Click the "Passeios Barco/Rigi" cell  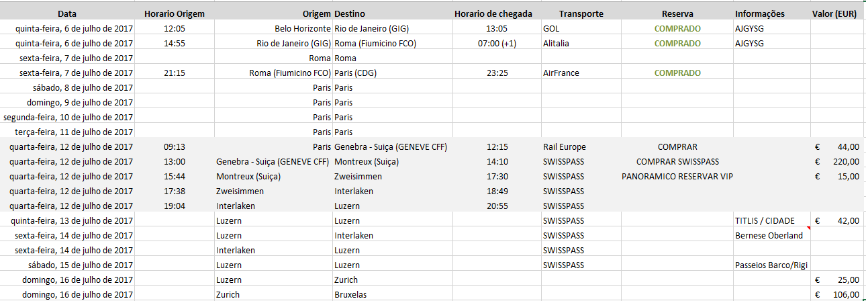click(x=769, y=265)
